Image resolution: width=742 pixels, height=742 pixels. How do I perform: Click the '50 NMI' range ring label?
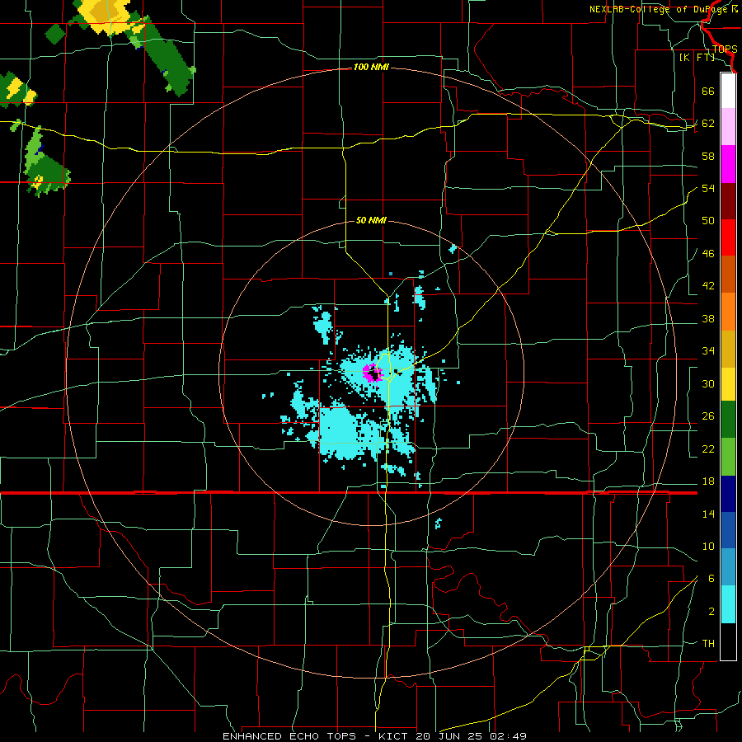coord(371,220)
